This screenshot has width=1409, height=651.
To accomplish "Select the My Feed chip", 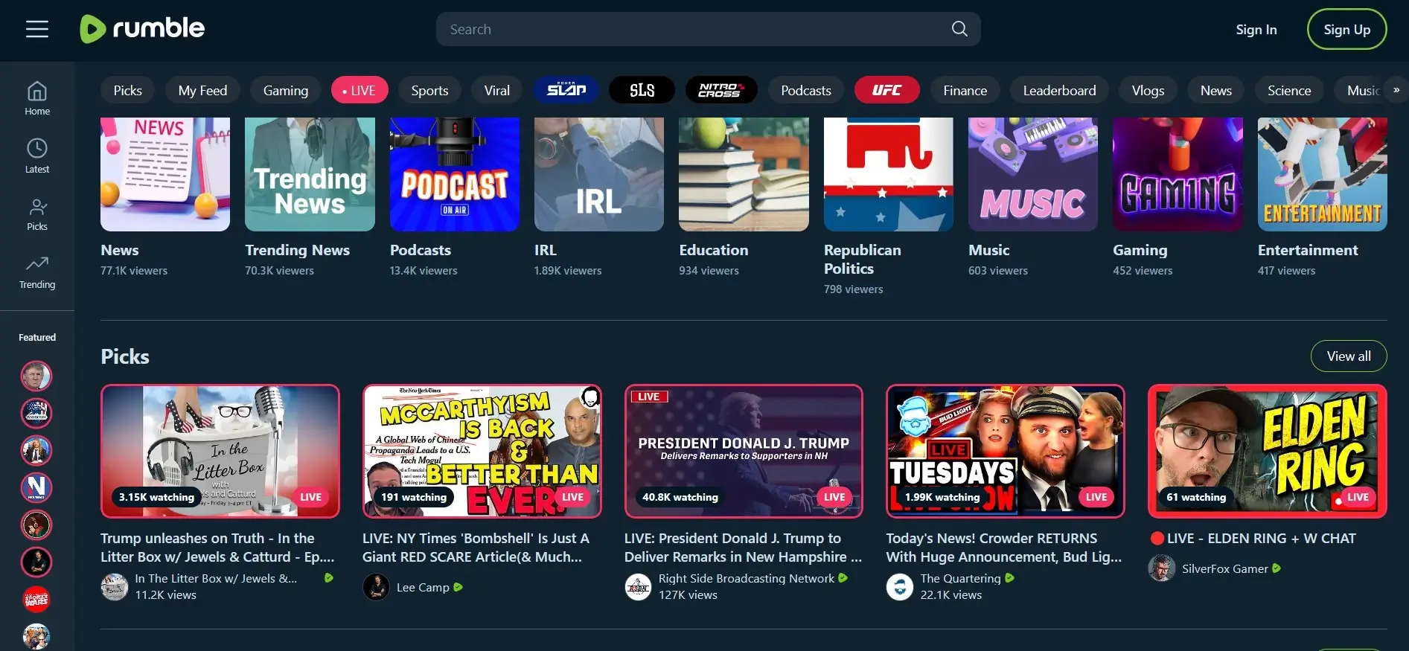I will 202,90.
